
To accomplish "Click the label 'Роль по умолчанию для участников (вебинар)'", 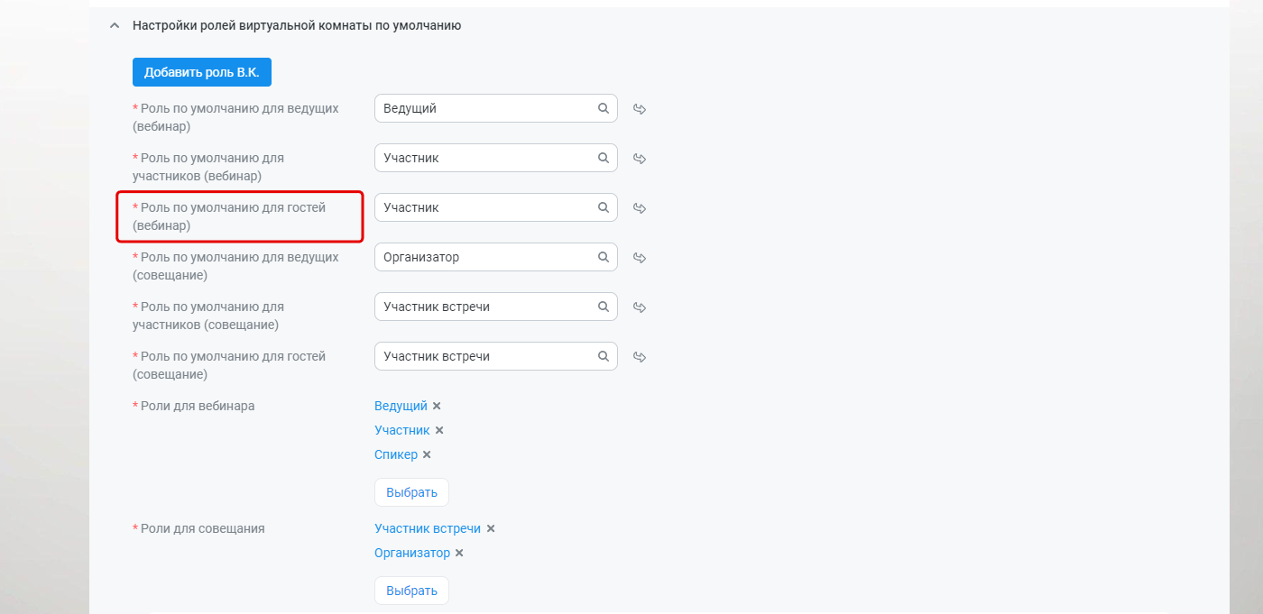I will [x=208, y=167].
